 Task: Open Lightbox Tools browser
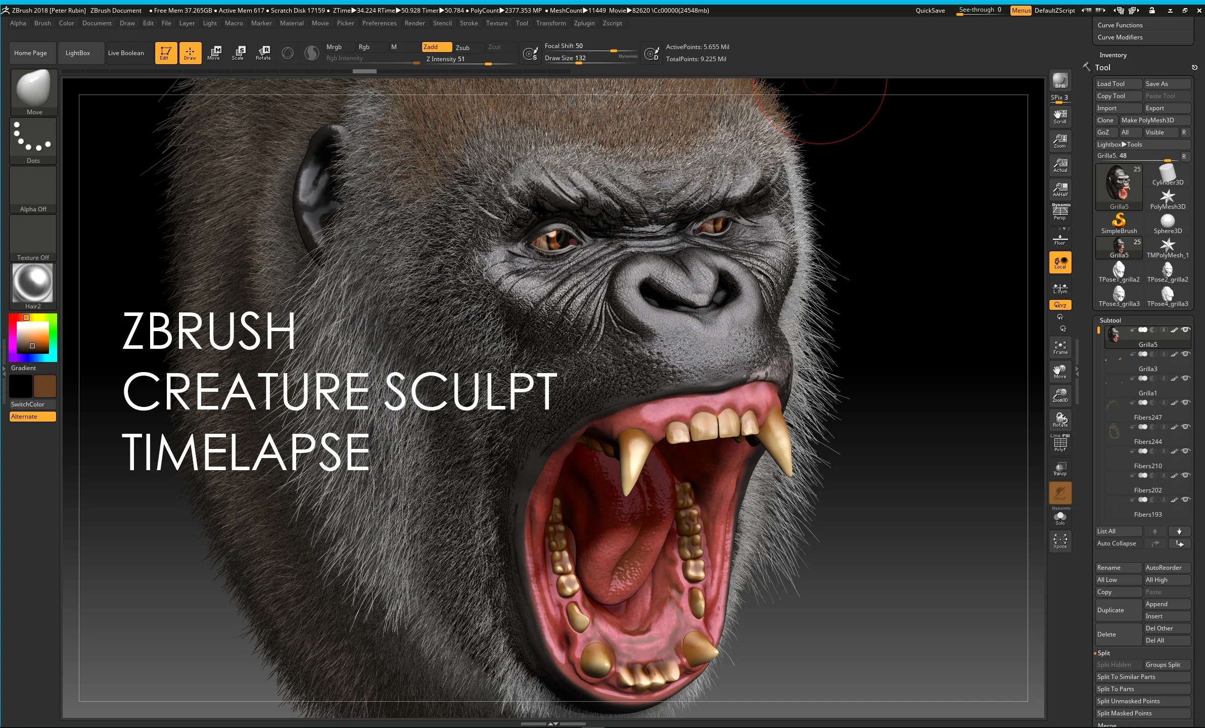click(x=1143, y=145)
